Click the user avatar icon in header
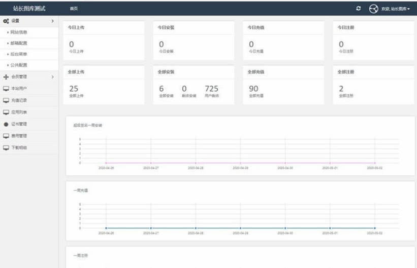The height and width of the screenshot is (268, 417). pos(374,9)
